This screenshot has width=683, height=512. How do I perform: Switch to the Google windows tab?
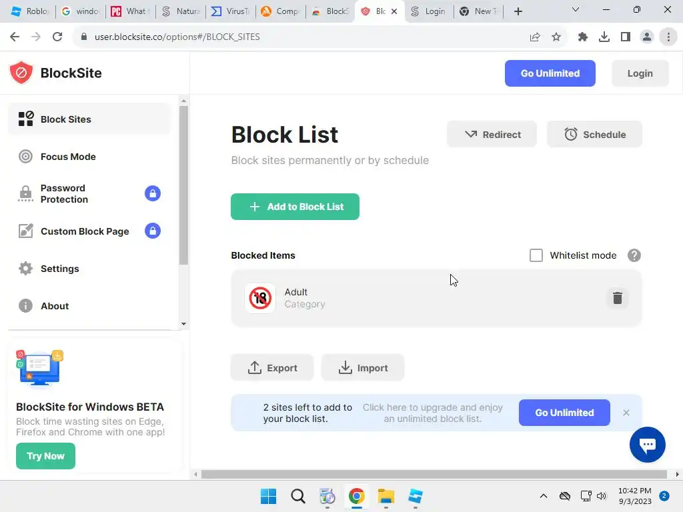[x=81, y=11]
